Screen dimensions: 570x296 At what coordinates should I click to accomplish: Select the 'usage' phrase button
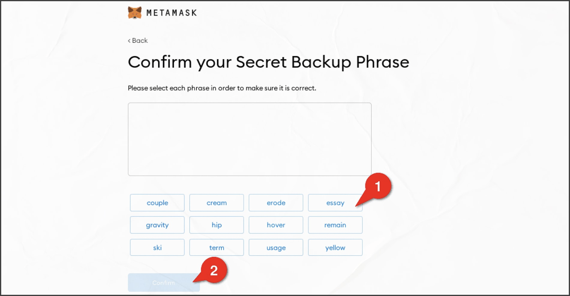point(276,248)
